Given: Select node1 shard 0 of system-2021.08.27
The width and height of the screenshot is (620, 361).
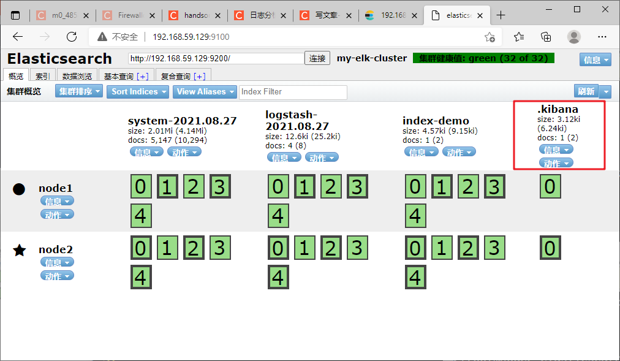Looking at the screenshot, I should click(141, 186).
